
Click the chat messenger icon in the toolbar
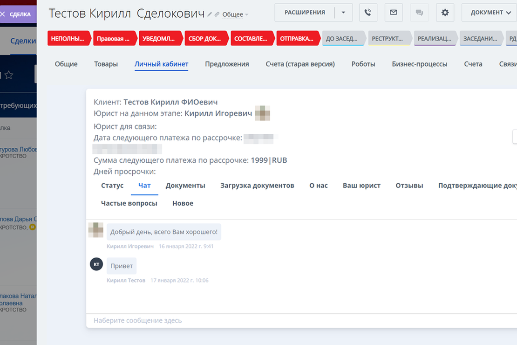pyautogui.click(x=419, y=13)
